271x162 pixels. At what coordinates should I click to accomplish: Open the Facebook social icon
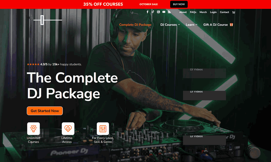click(x=147, y=12)
